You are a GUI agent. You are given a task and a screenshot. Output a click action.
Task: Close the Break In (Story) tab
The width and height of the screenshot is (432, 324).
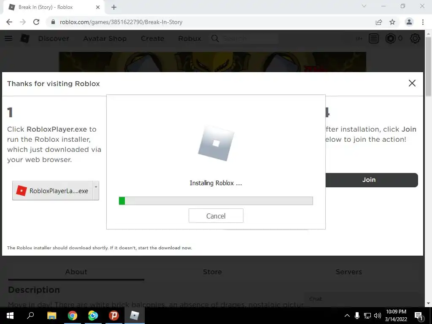click(x=98, y=7)
